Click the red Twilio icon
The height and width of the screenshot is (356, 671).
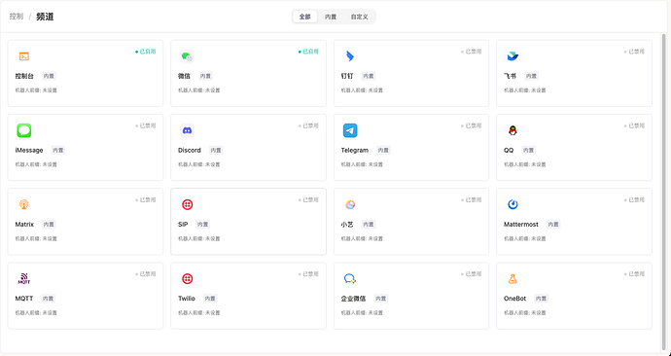187,279
